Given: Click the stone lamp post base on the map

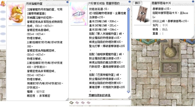Looking at the screenshot, I should point(170,60).
